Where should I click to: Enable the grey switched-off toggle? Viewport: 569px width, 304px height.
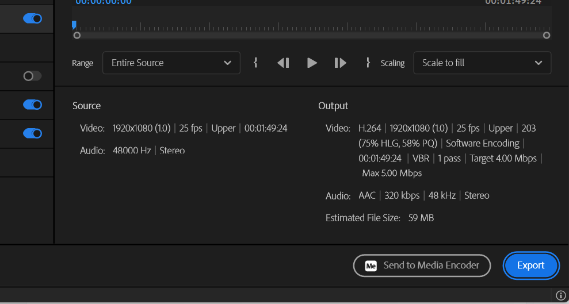click(x=32, y=76)
